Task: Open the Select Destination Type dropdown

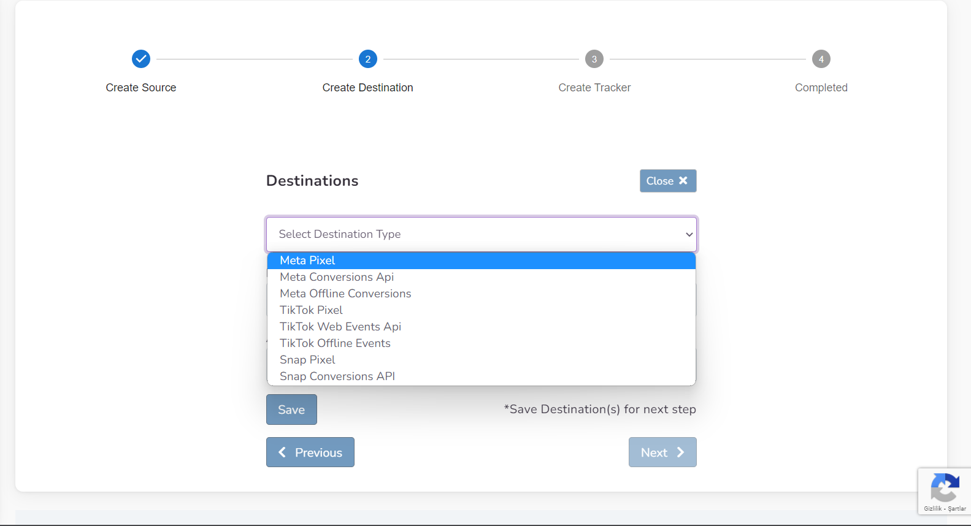Action: [x=482, y=234]
